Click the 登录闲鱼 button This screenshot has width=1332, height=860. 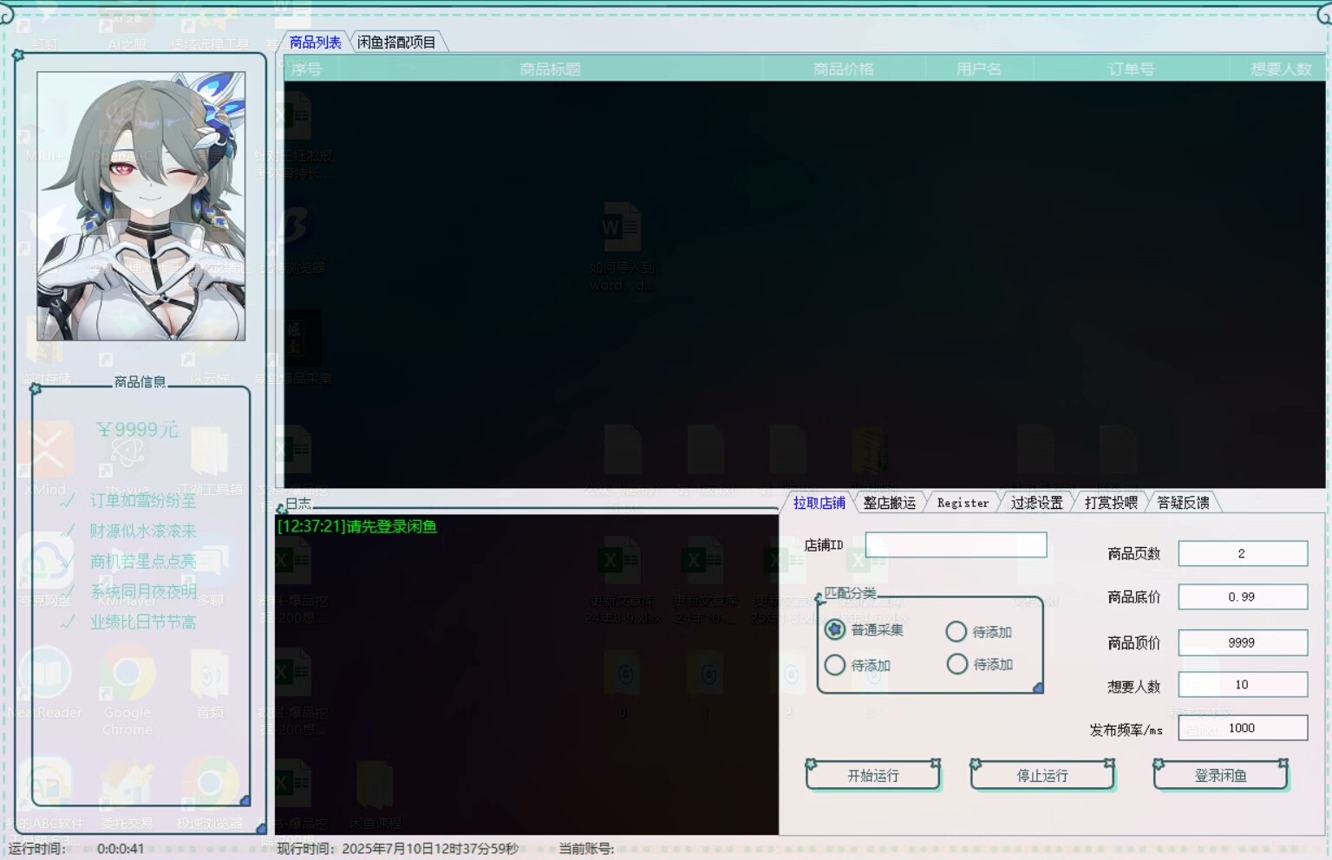[x=1220, y=775]
